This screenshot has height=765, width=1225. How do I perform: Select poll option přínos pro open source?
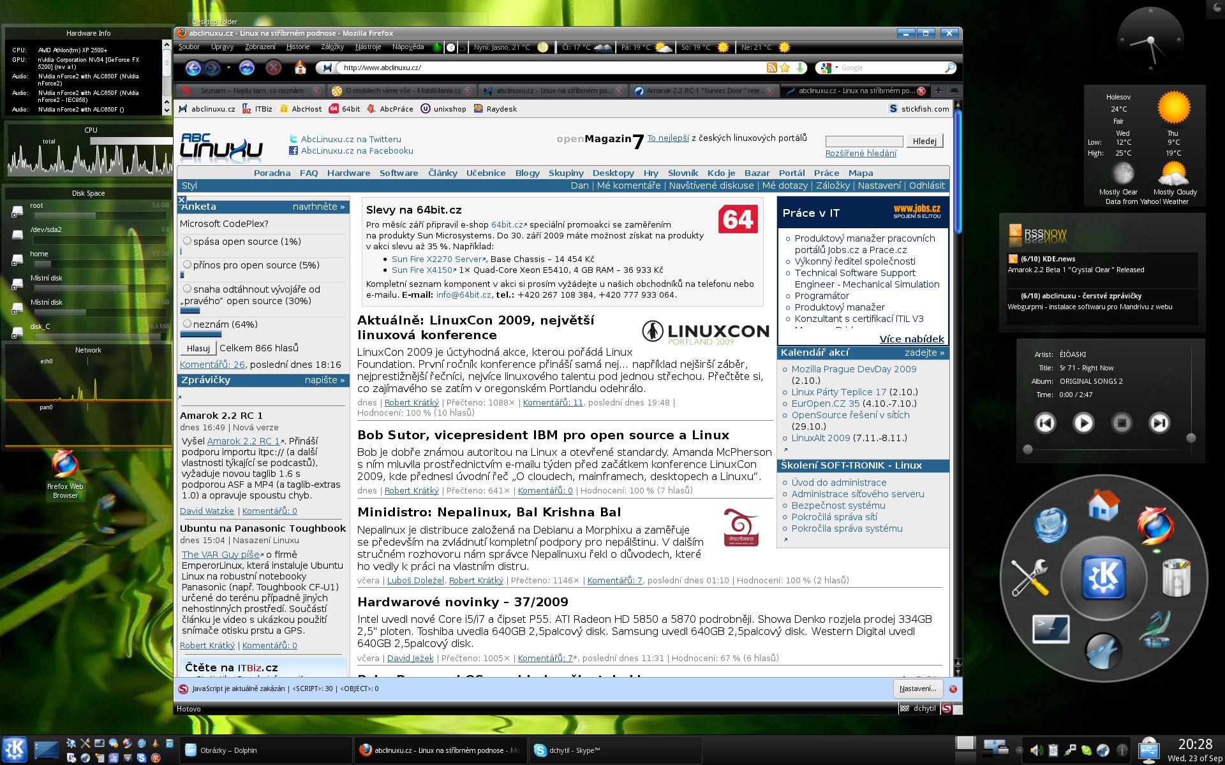pos(187,265)
